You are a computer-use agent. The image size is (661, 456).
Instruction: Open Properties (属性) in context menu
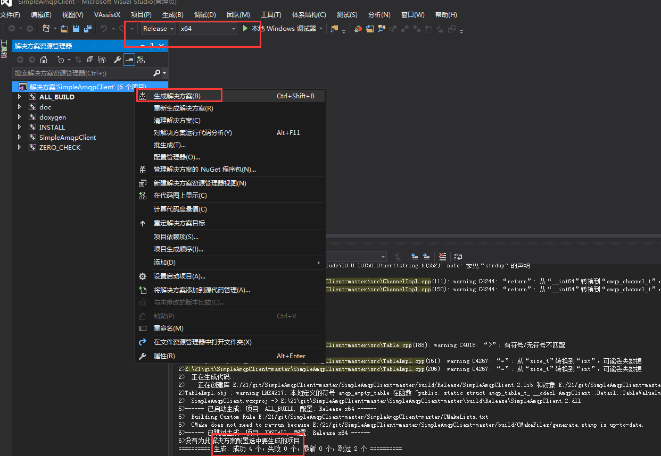(229, 356)
